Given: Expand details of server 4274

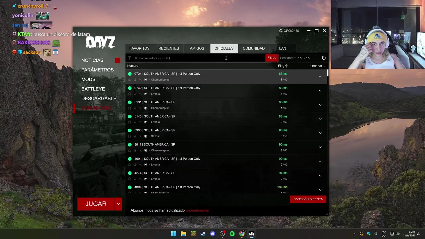Looking at the screenshot, I should 320,176.
